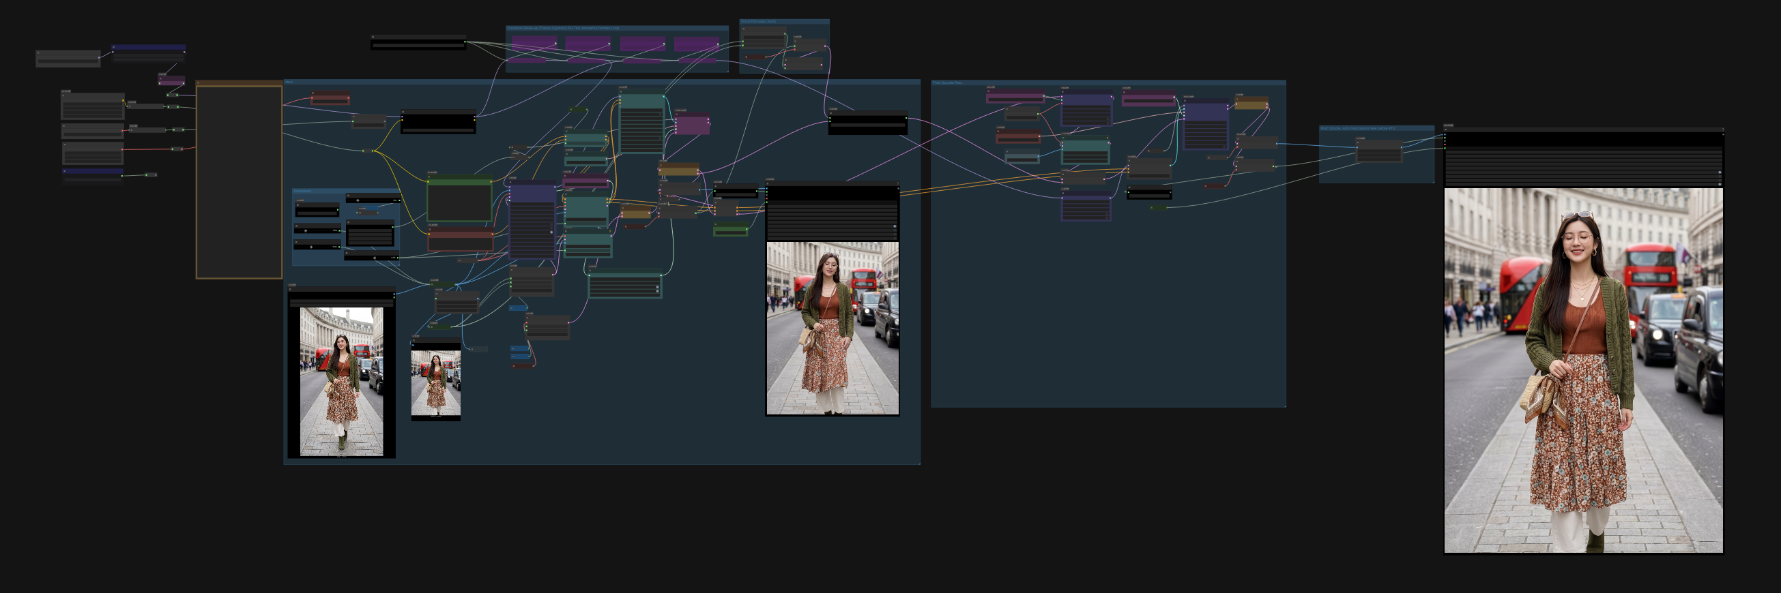Select the largest node in Force First-pass Audio group
1781x593 pixels.
coord(764,37)
